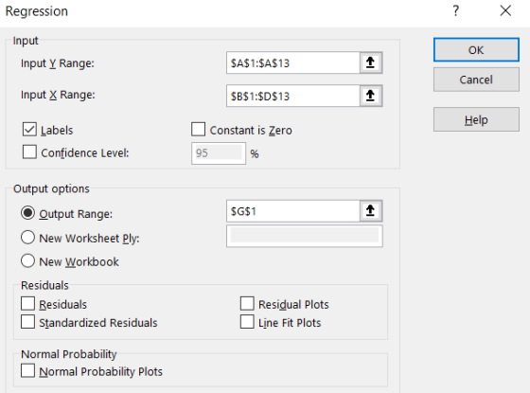Close the Regression dialog with X
Image resolution: width=530 pixels, height=393 pixels.
pyautogui.click(x=505, y=10)
